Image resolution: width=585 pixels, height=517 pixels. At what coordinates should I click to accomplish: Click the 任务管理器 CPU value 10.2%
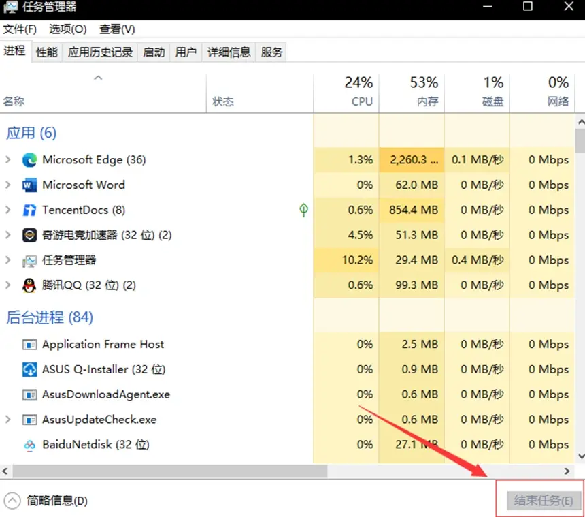point(357,260)
